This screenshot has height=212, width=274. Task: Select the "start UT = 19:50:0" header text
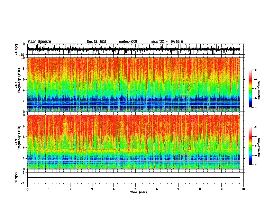(x=167, y=42)
